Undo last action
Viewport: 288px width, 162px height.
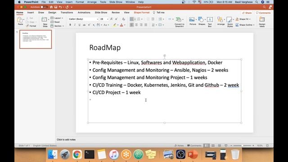pyautogui.click(x=60, y=7)
